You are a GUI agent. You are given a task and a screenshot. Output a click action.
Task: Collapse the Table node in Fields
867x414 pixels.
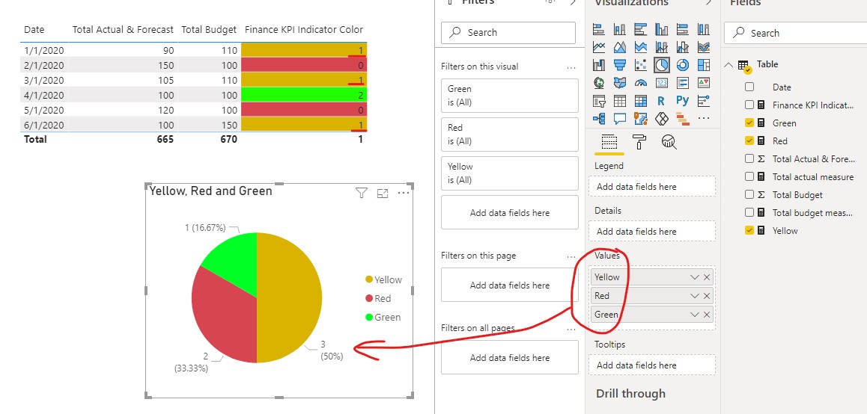[728, 64]
